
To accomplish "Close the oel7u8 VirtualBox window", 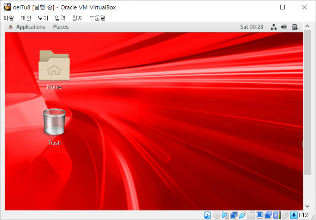I will [304, 7].
